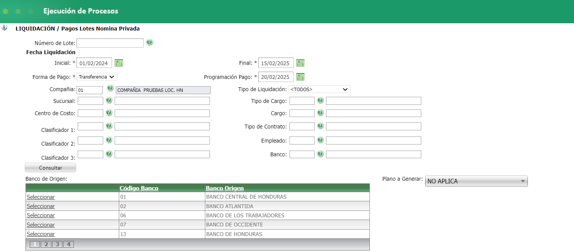
Task: Click bank code cell 13
Action: [162, 234]
